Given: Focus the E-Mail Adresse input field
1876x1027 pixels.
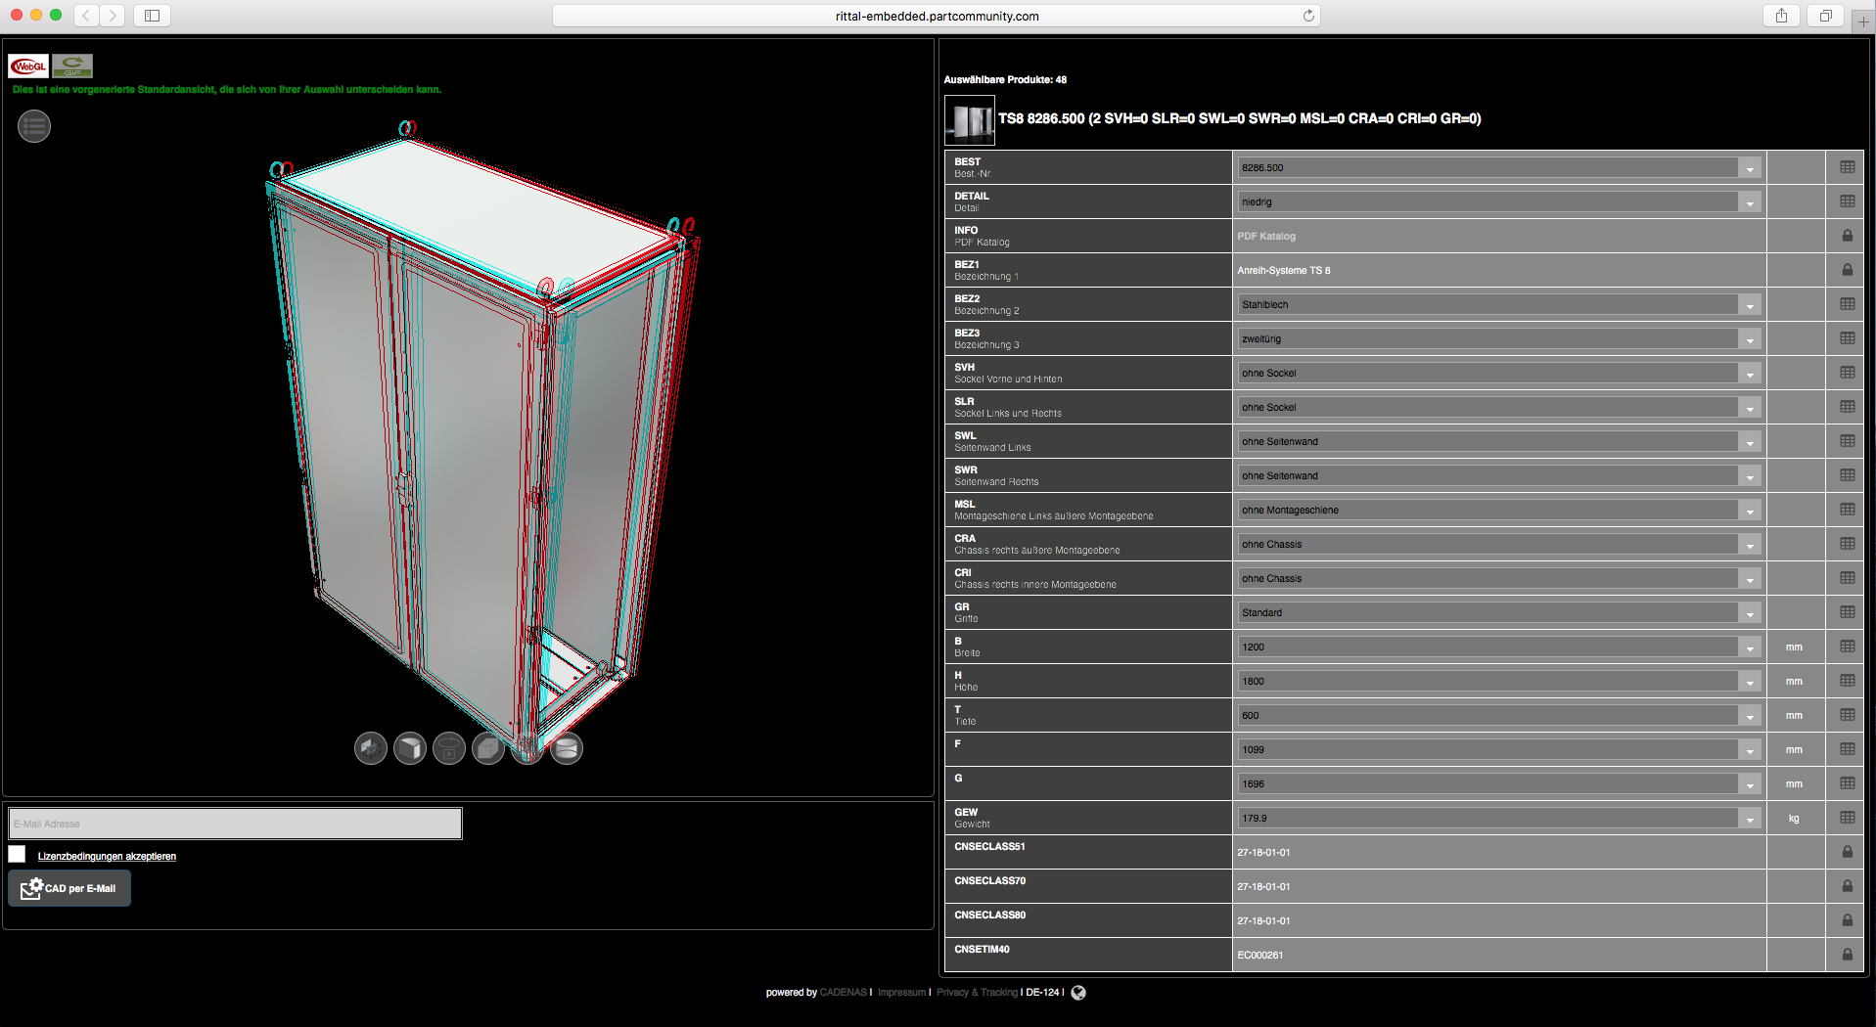Looking at the screenshot, I should point(235,824).
